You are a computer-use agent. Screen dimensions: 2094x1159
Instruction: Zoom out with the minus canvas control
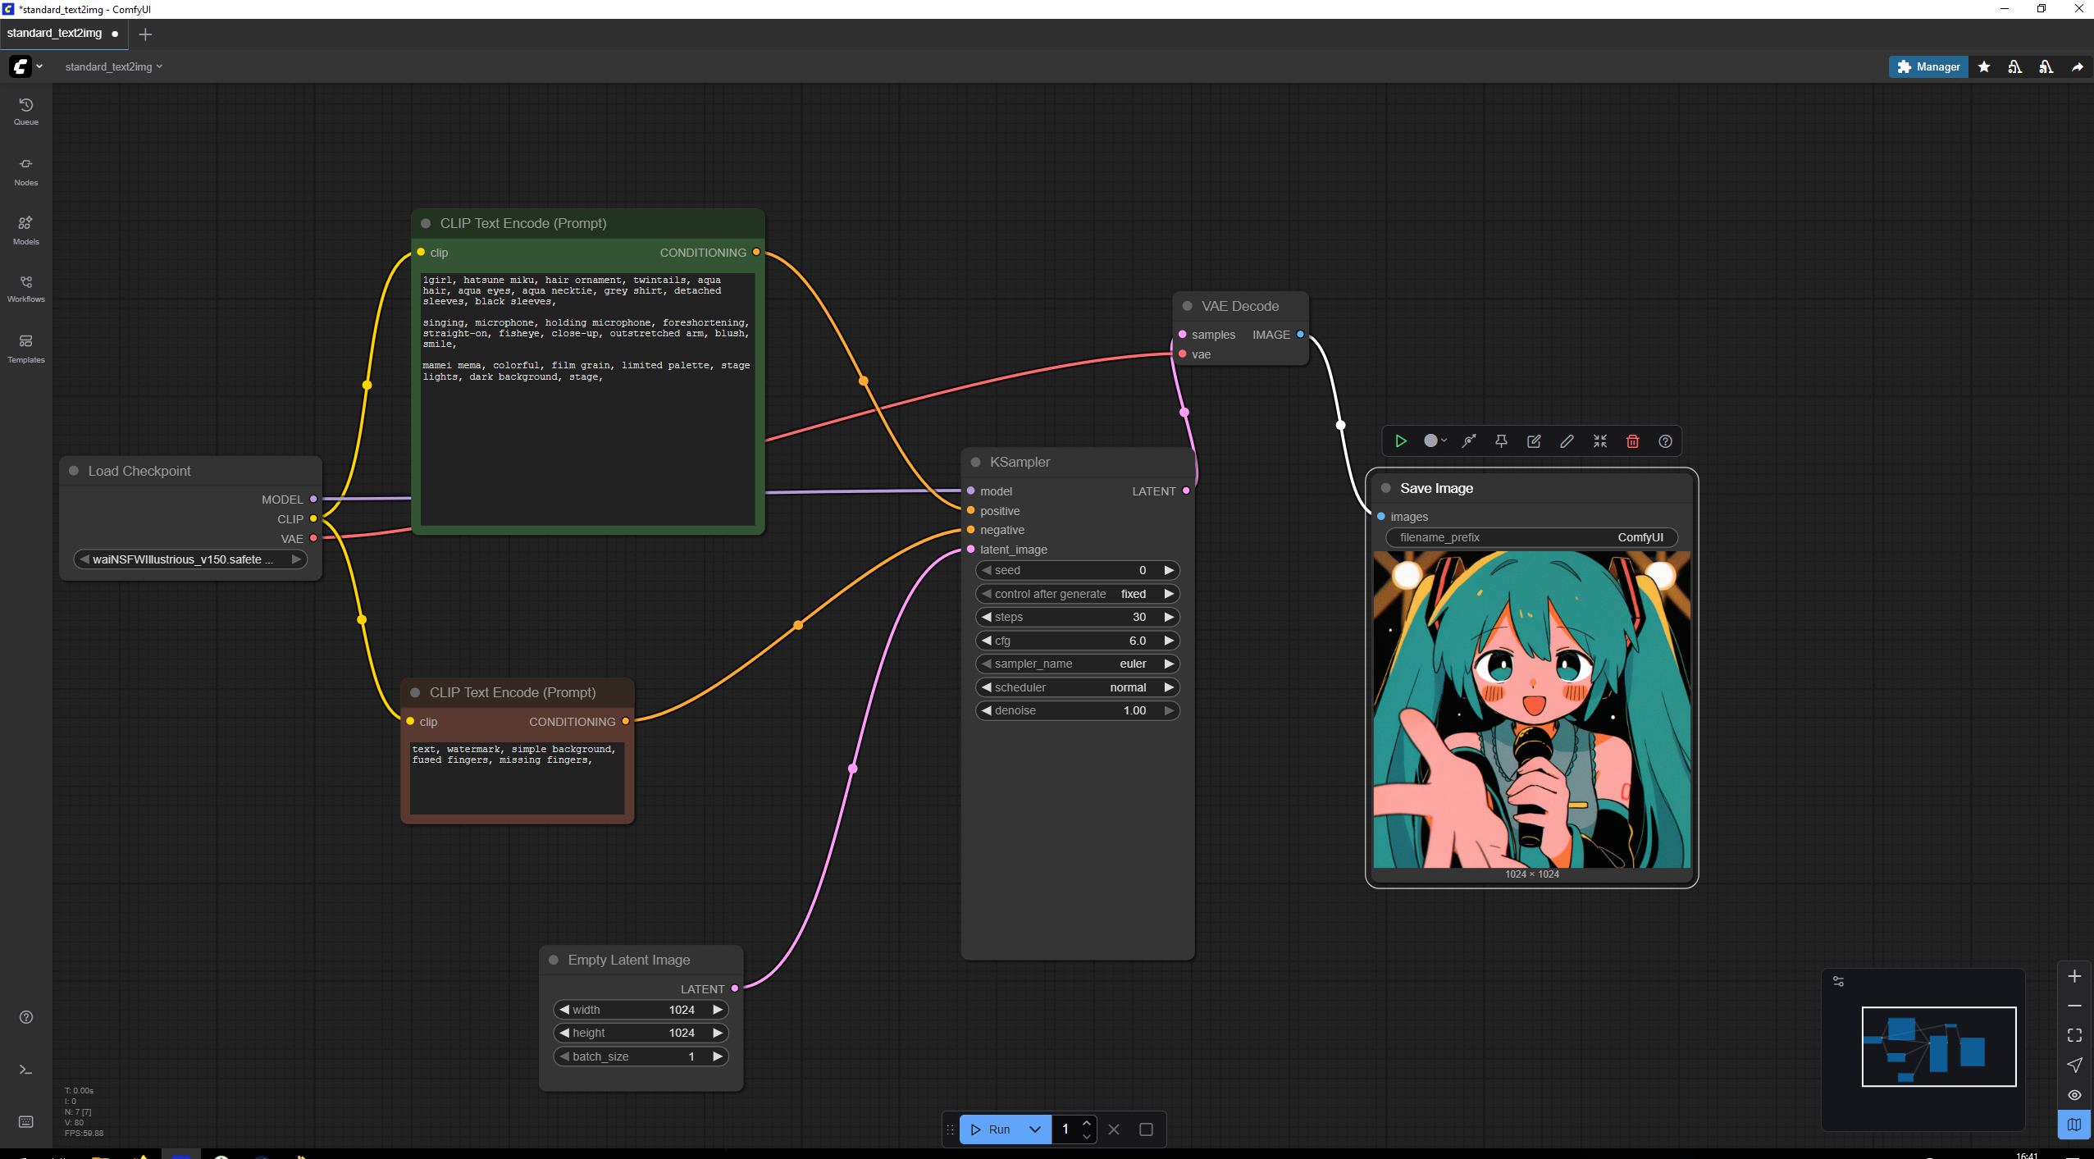[x=2074, y=1006]
